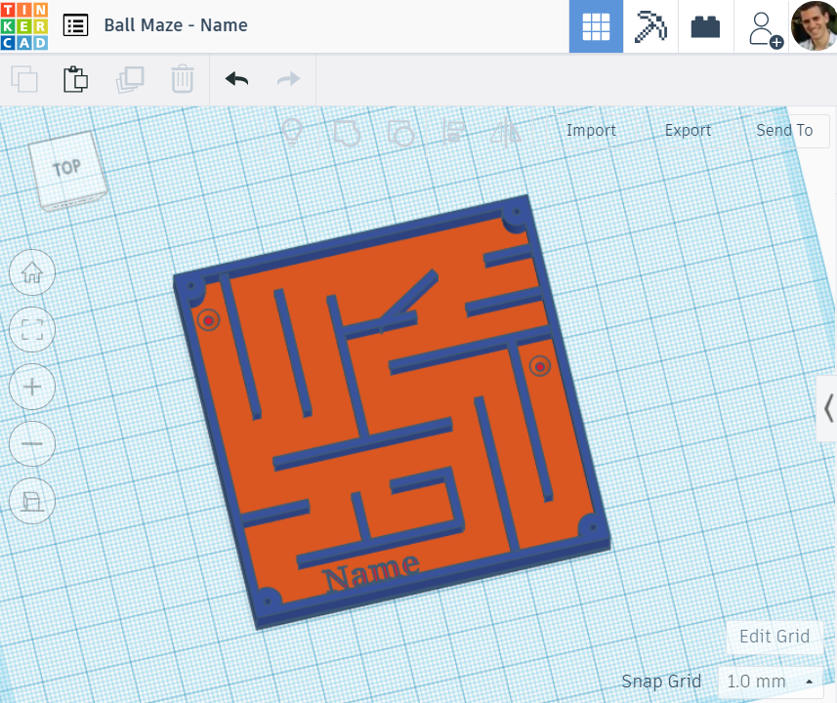Click the Export button
Image resolution: width=837 pixels, height=703 pixels.
[688, 130]
